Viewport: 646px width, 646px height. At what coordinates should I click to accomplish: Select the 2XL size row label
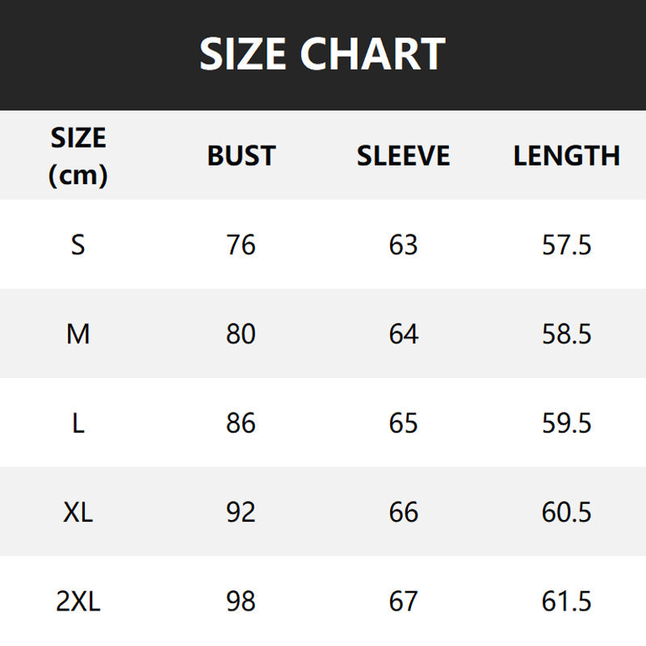tap(78, 601)
